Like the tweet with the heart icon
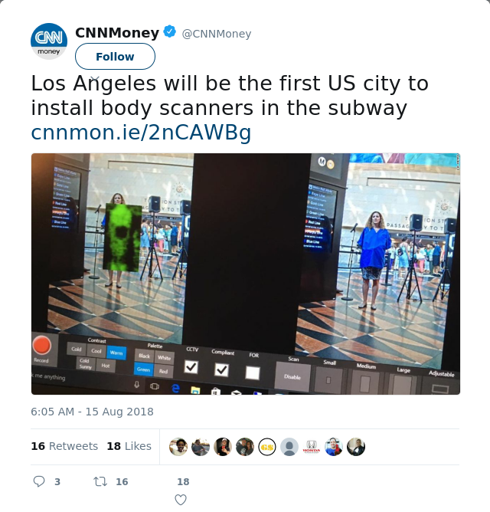This screenshot has width=490, height=512. 181,500
